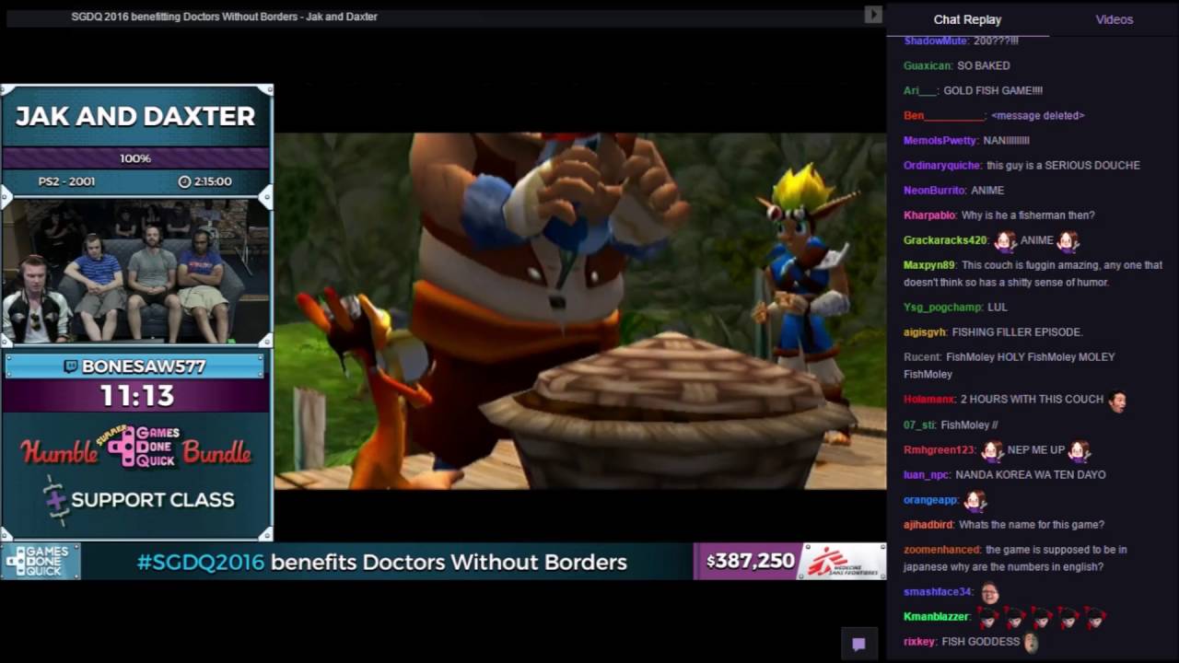Image resolution: width=1179 pixels, height=663 pixels.
Task: Click first emote in Kmanblazzer's message
Action: [987, 617]
